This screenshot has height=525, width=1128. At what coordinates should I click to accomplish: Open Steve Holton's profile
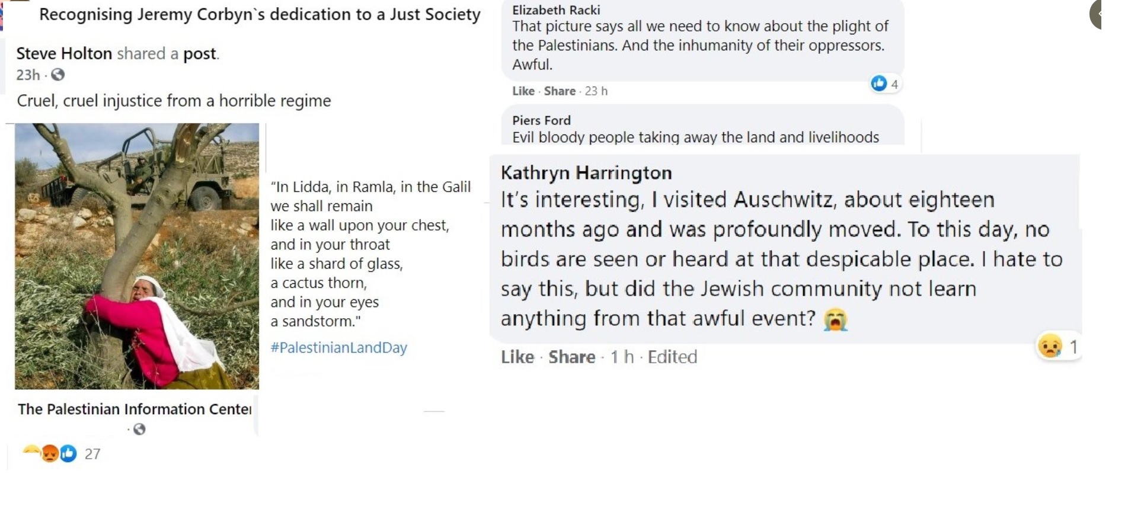[64, 54]
